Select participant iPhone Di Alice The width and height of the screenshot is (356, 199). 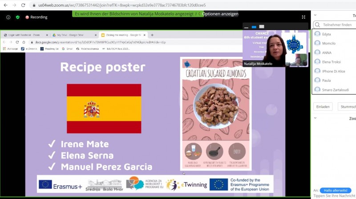click(334, 71)
